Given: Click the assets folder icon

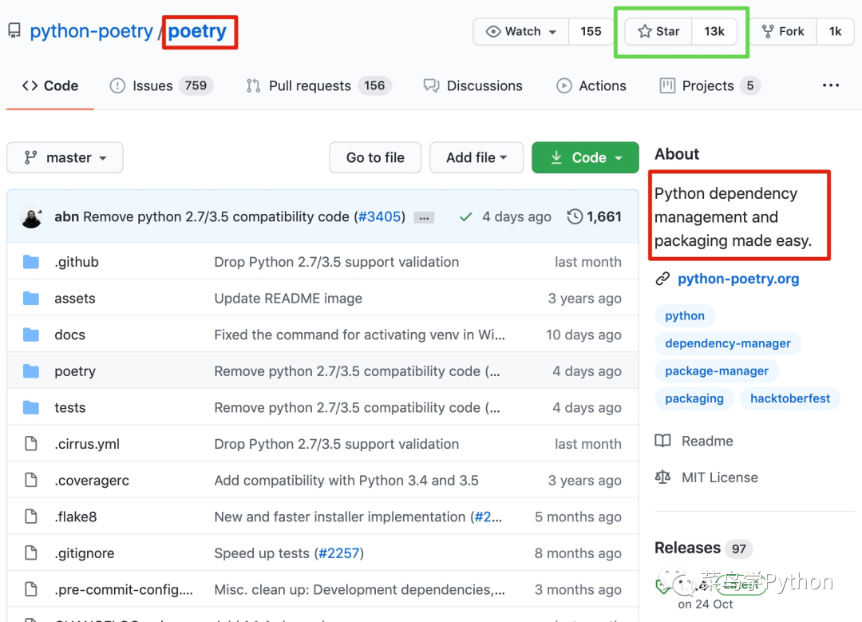Looking at the screenshot, I should coord(31,298).
